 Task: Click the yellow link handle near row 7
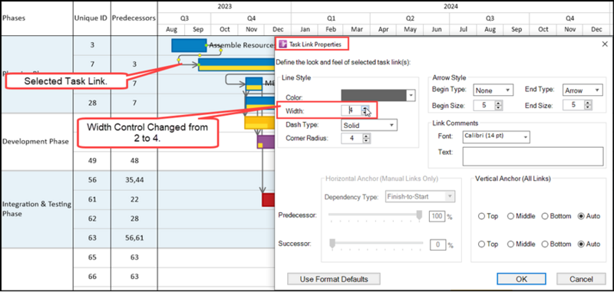click(x=179, y=61)
